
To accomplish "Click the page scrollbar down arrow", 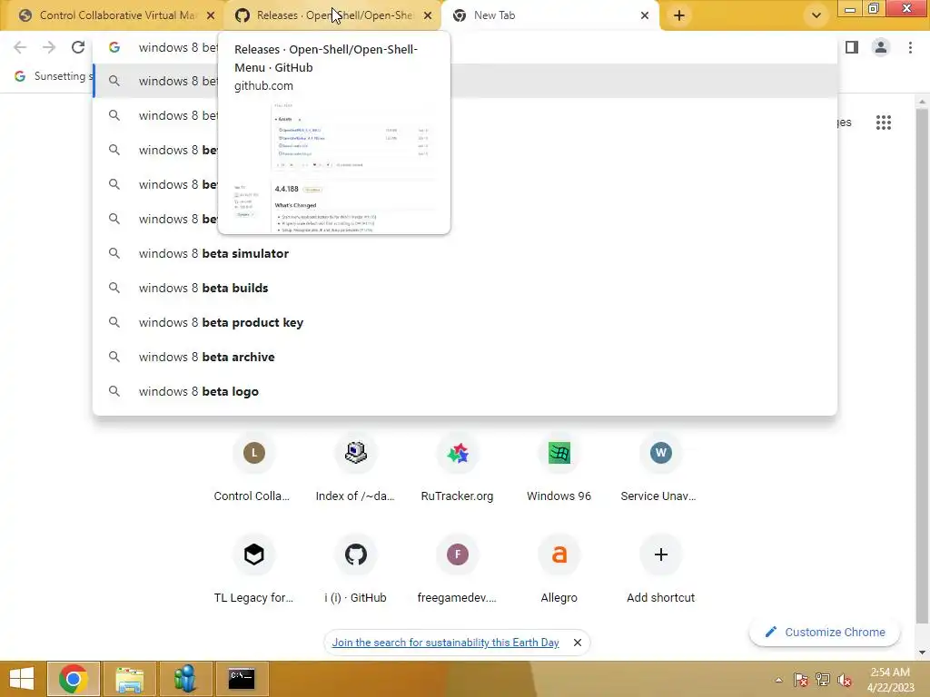I will (922, 653).
